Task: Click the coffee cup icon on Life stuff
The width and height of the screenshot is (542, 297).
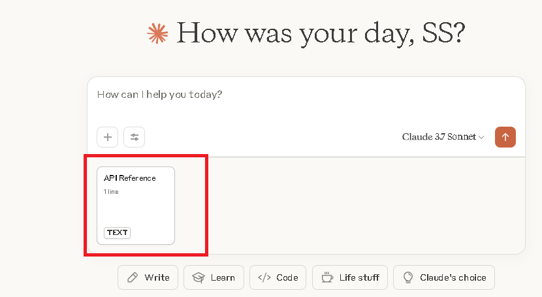Action: 327,277
